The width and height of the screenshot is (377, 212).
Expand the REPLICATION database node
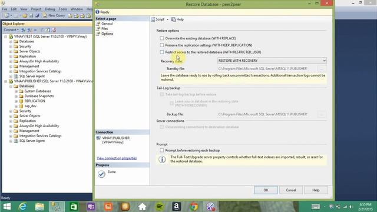(x=16, y=101)
